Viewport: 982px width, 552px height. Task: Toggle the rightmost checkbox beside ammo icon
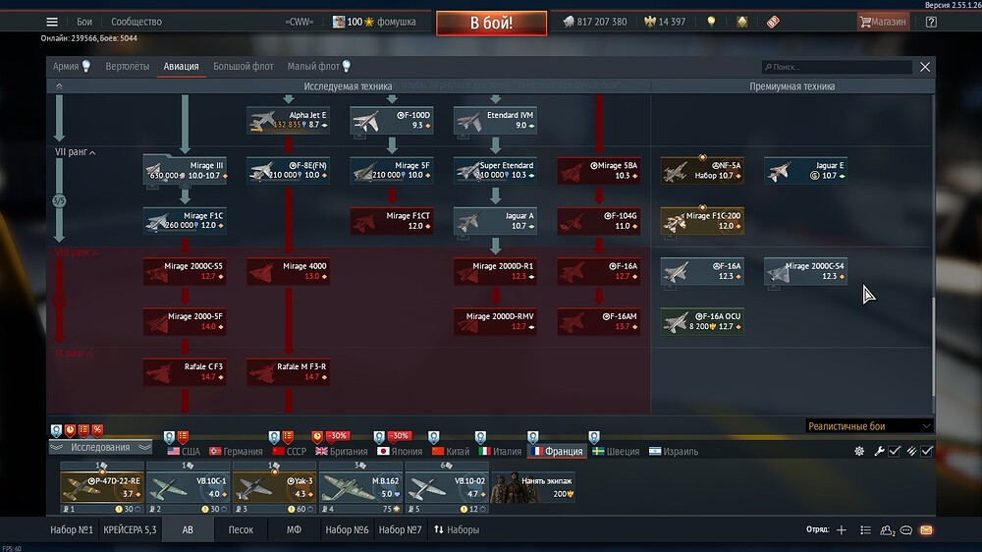coord(927,451)
